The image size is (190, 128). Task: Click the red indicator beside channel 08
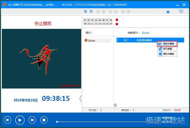coord(117,20)
